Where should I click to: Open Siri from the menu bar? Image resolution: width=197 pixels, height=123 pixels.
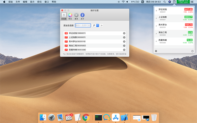(x=170, y=2)
